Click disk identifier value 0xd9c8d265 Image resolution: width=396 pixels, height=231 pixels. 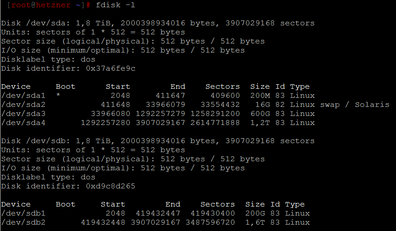pos(110,186)
